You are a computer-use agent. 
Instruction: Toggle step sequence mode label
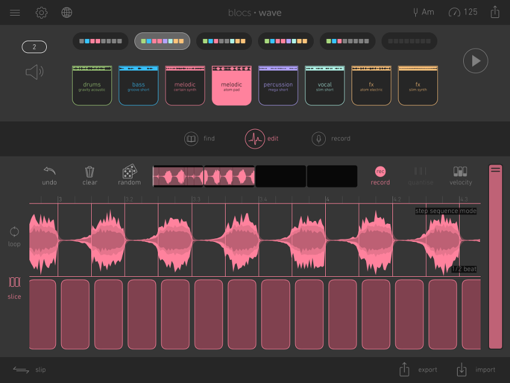[446, 211]
